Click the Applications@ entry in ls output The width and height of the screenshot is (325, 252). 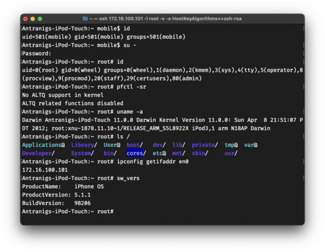coord(44,145)
